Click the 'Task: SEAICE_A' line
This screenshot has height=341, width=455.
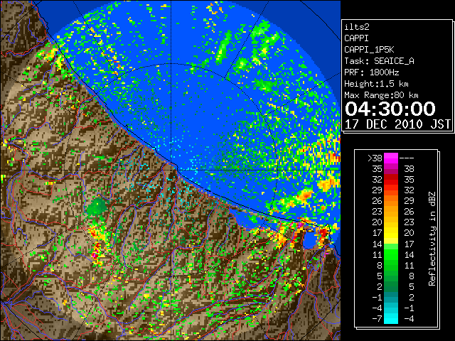point(379,61)
